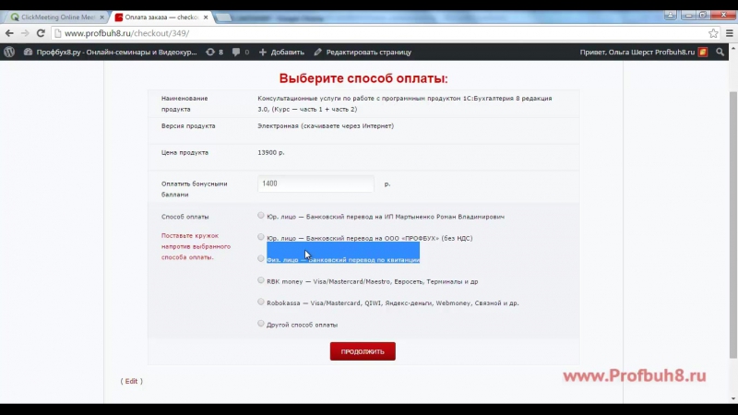
Task: Click the browser back arrow
Action: tap(9, 33)
